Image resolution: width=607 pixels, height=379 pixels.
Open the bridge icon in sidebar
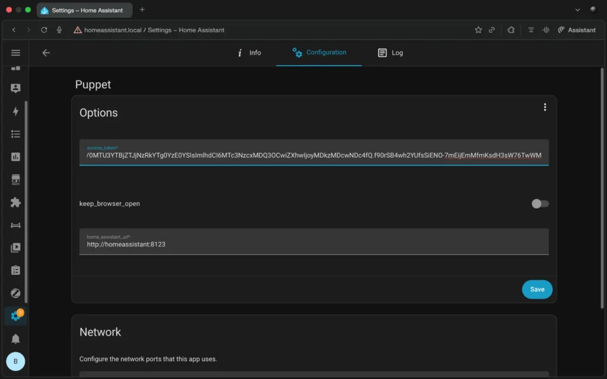15,225
